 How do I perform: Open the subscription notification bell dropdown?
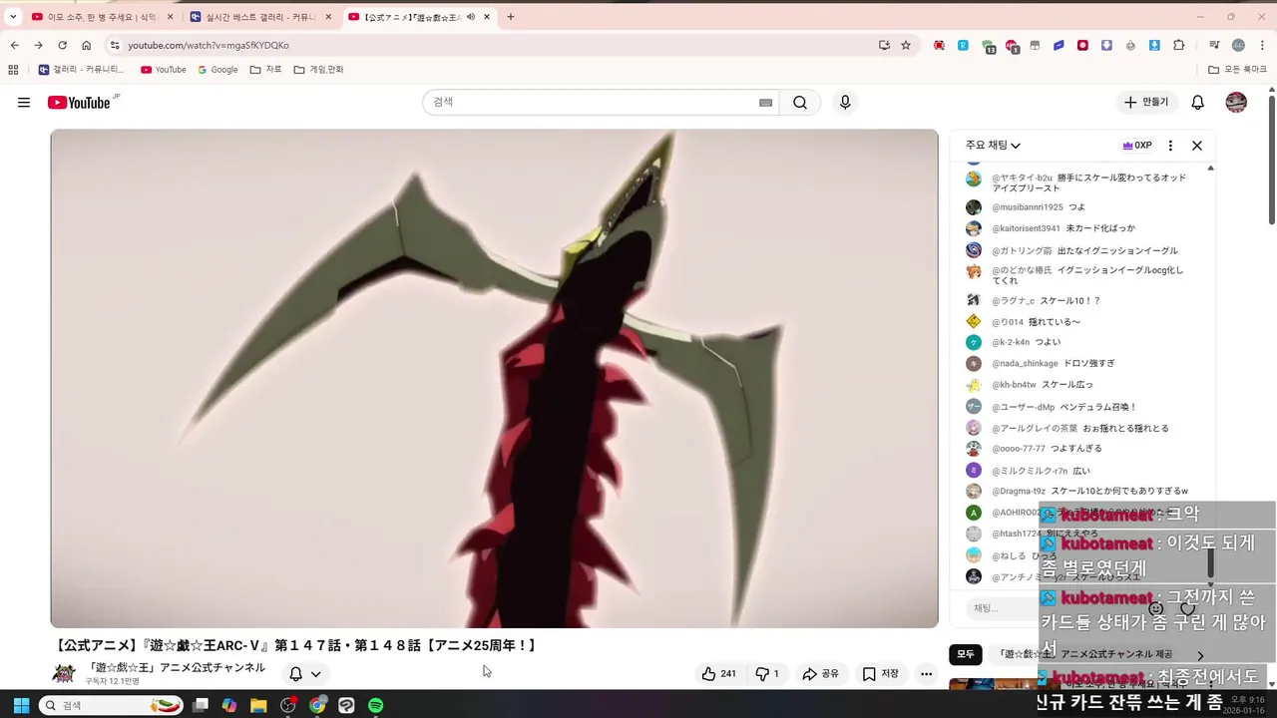[305, 674]
